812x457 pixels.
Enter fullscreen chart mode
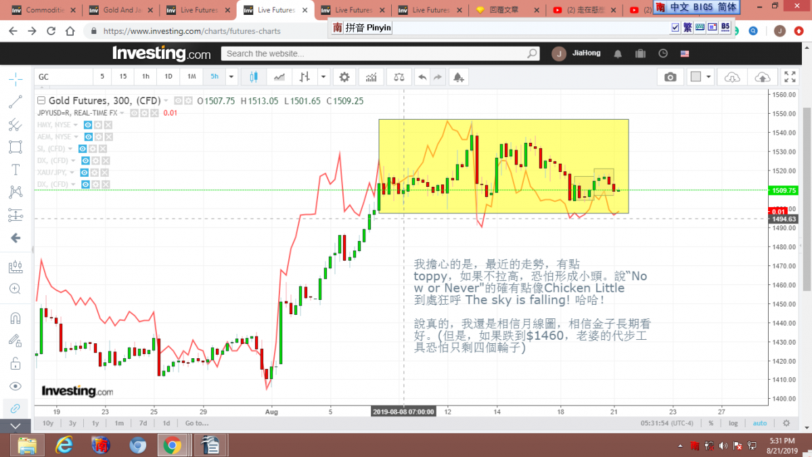(x=790, y=77)
